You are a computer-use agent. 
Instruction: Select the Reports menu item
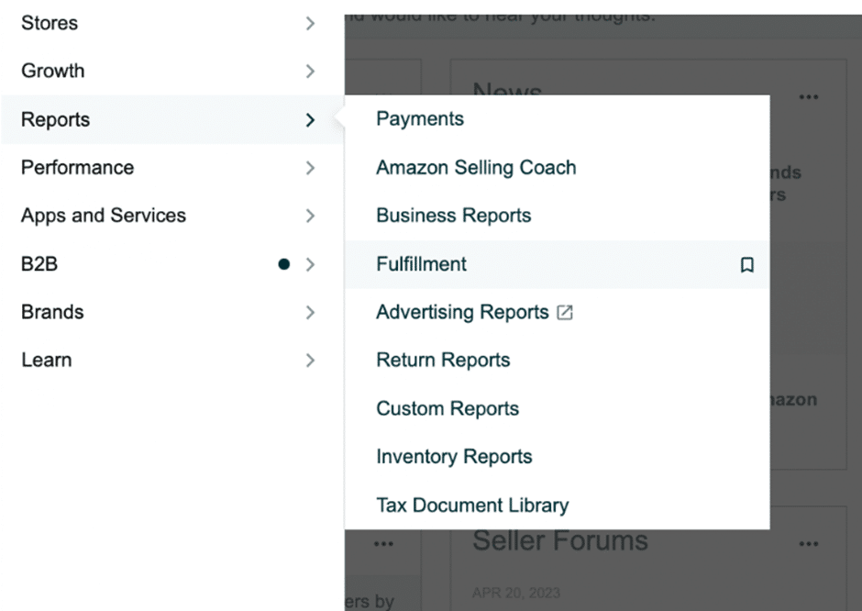pos(172,119)
